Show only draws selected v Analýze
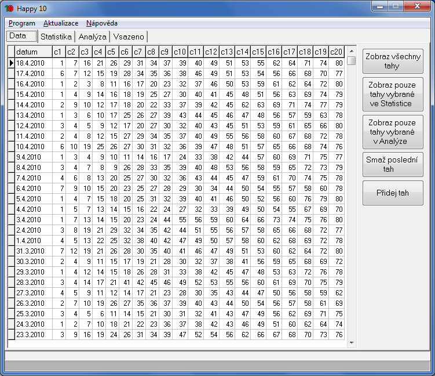435x376 pixels. pyautogui.click(x=393, y=132)
